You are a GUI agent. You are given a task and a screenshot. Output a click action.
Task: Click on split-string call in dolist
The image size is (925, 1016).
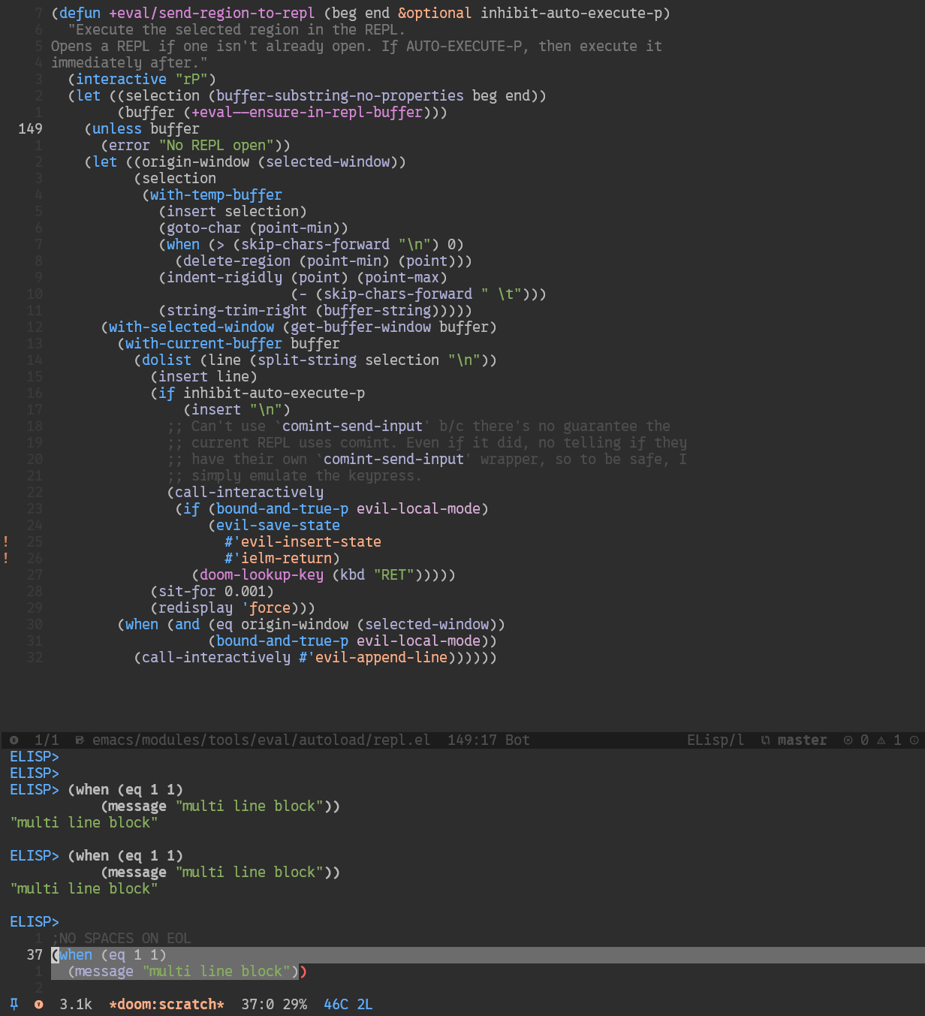(307, 360)
